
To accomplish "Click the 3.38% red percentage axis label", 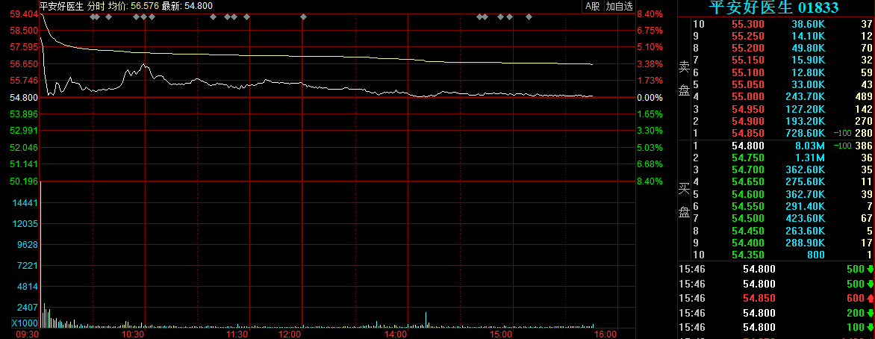I will 651,64.
